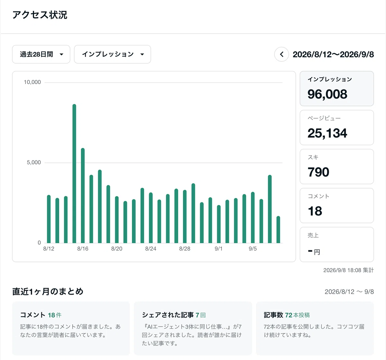The width and height of the screenshot is (386, 360).
Task: Click the アクセス状況 page heading
Action: pyautogui.click(x=40, y=15)
